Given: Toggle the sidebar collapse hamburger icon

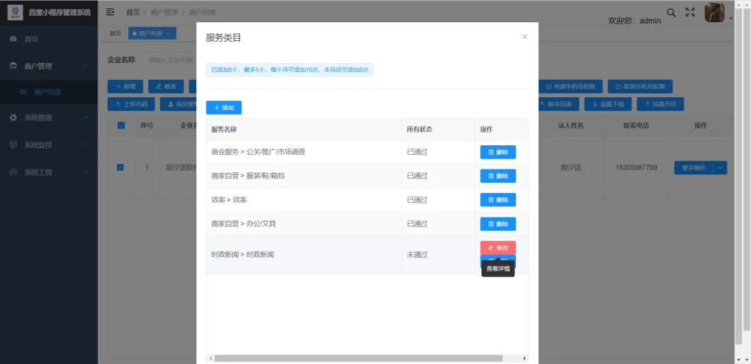Looking at the screenshot, I should tap(110, 12).
